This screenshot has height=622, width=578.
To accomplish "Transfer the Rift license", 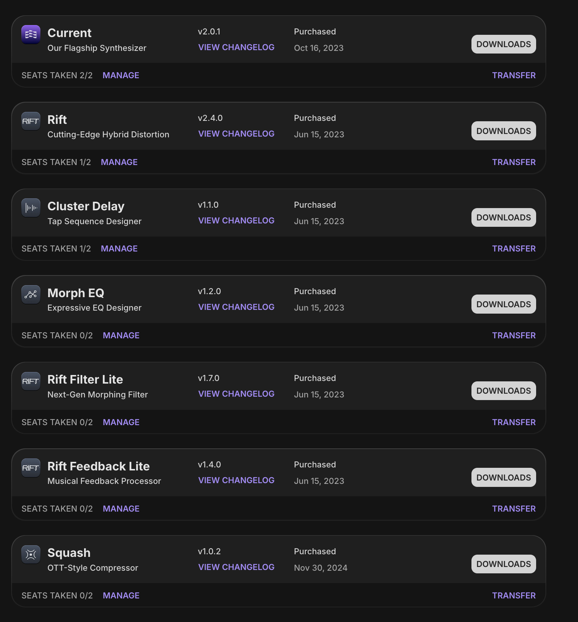I will (x=514, y=162).
